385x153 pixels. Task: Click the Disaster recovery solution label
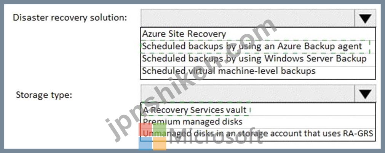coord(70,18)
